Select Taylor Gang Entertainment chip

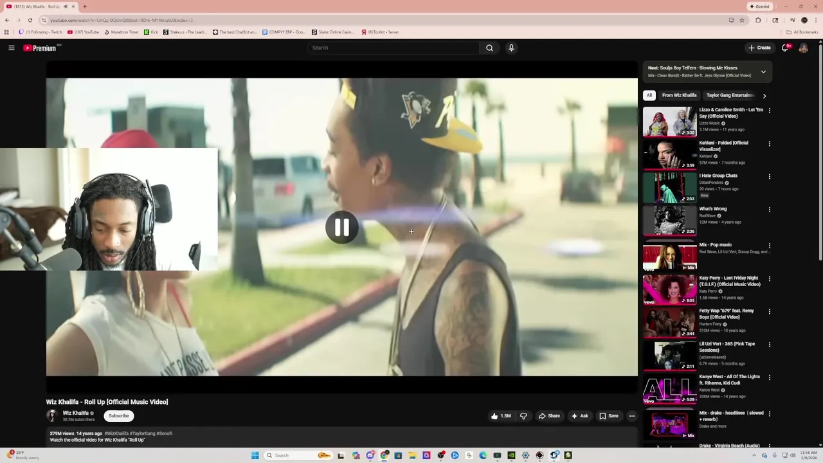click(730, 95)
